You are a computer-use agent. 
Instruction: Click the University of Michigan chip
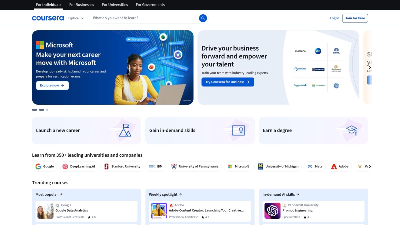pos(278,166)
